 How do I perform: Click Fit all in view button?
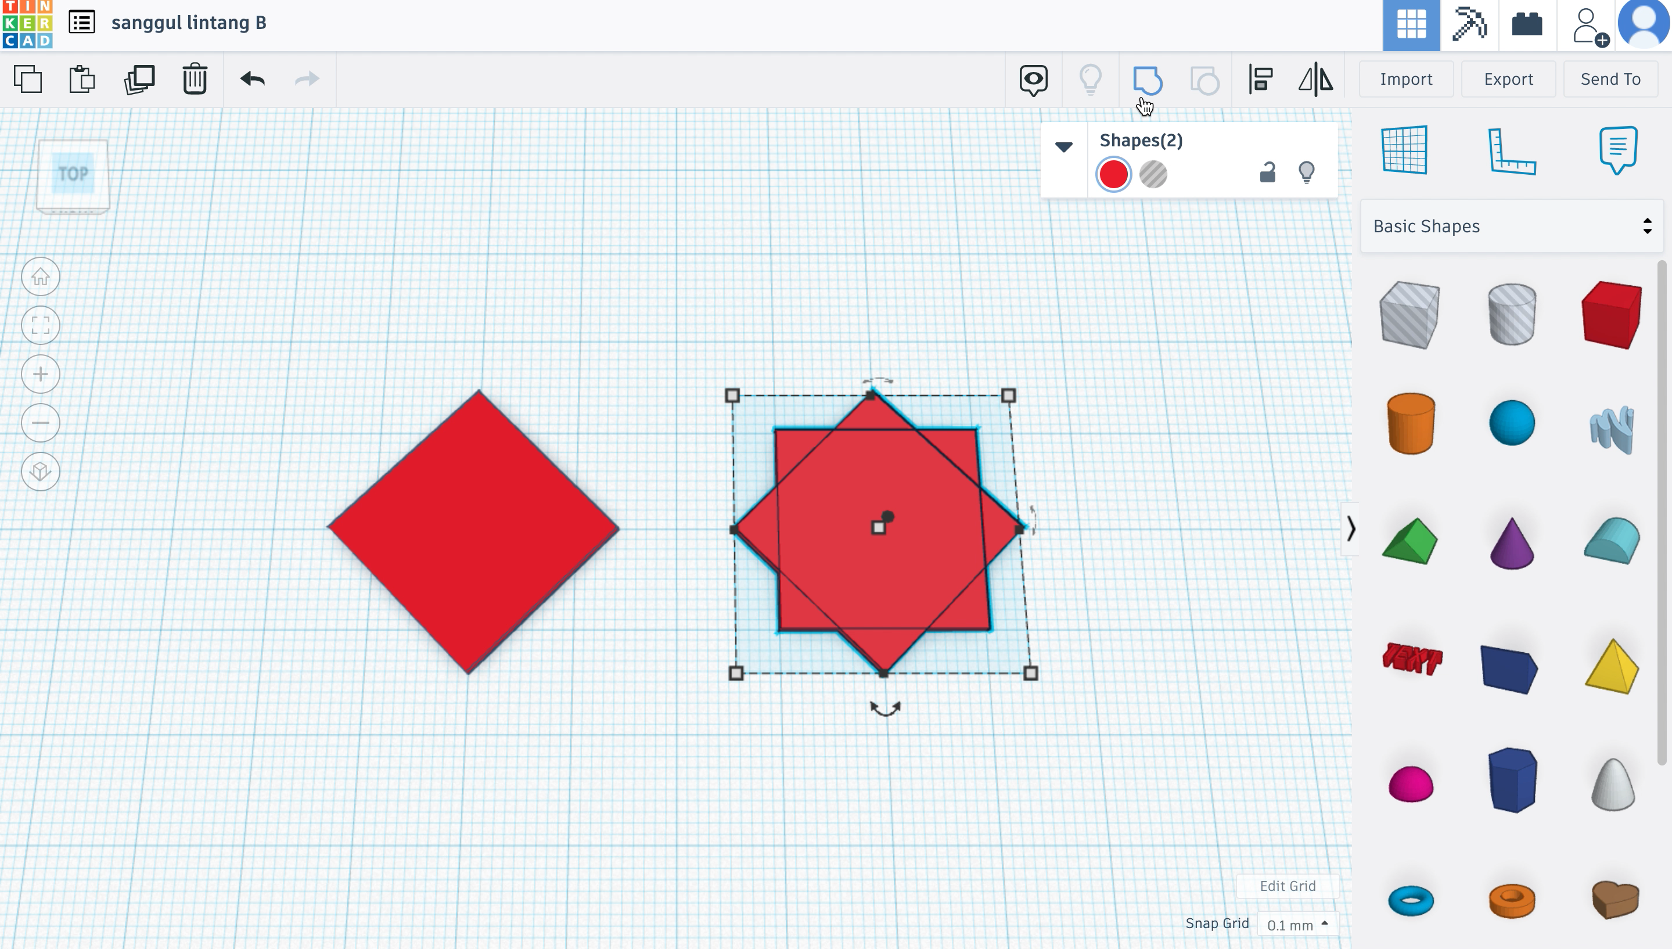pos(41,325)
